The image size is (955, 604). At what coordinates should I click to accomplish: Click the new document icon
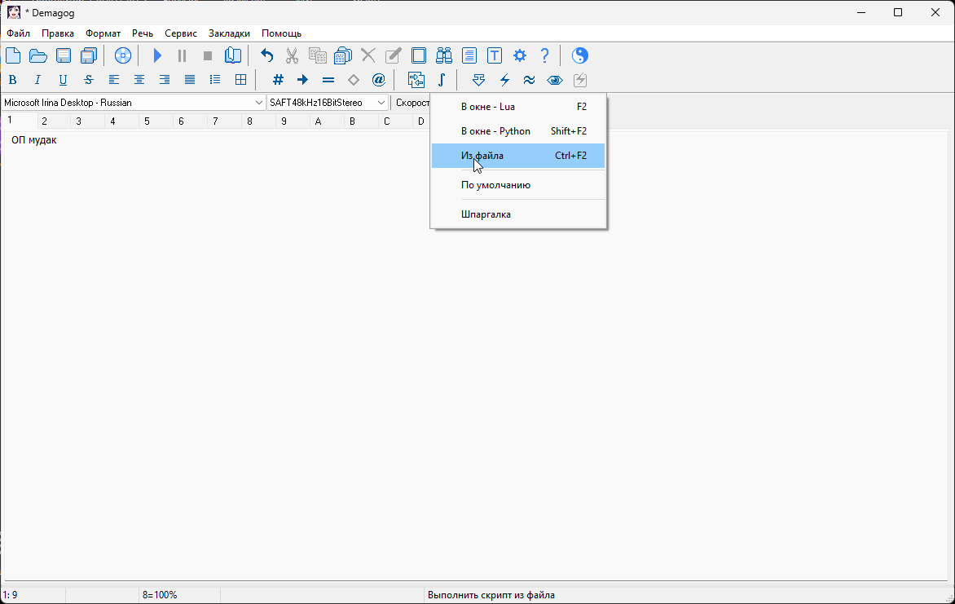click(13, 55)
